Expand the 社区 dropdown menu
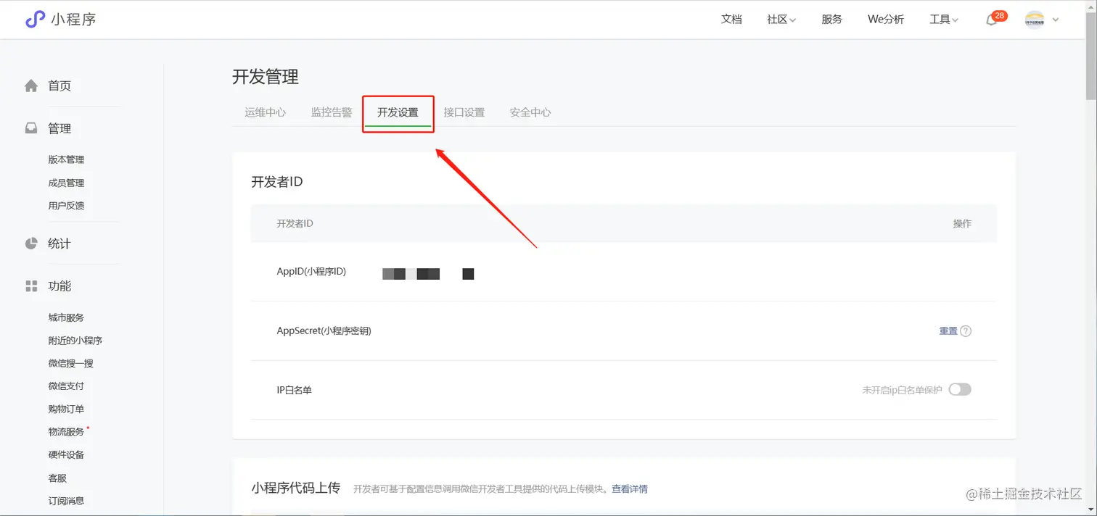 click(781, 20)
